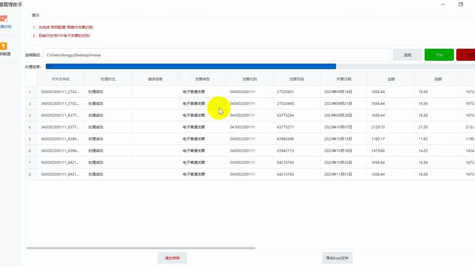Screen dimensions: 475x267
Task: Click the 金额 column header
Action: point(391,79)
